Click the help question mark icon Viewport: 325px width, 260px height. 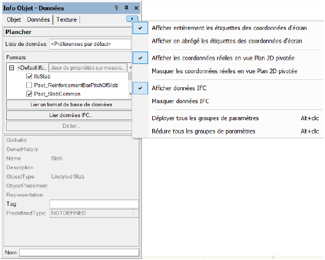click(x=117, y=8)
